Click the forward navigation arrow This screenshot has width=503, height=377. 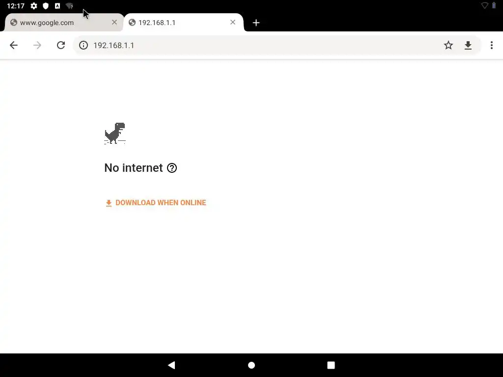tap(37, 45)
